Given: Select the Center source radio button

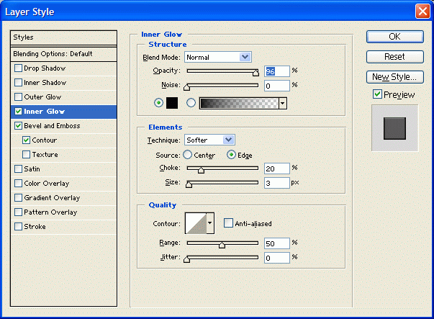Looking at the screenshot, I should 188,155.
